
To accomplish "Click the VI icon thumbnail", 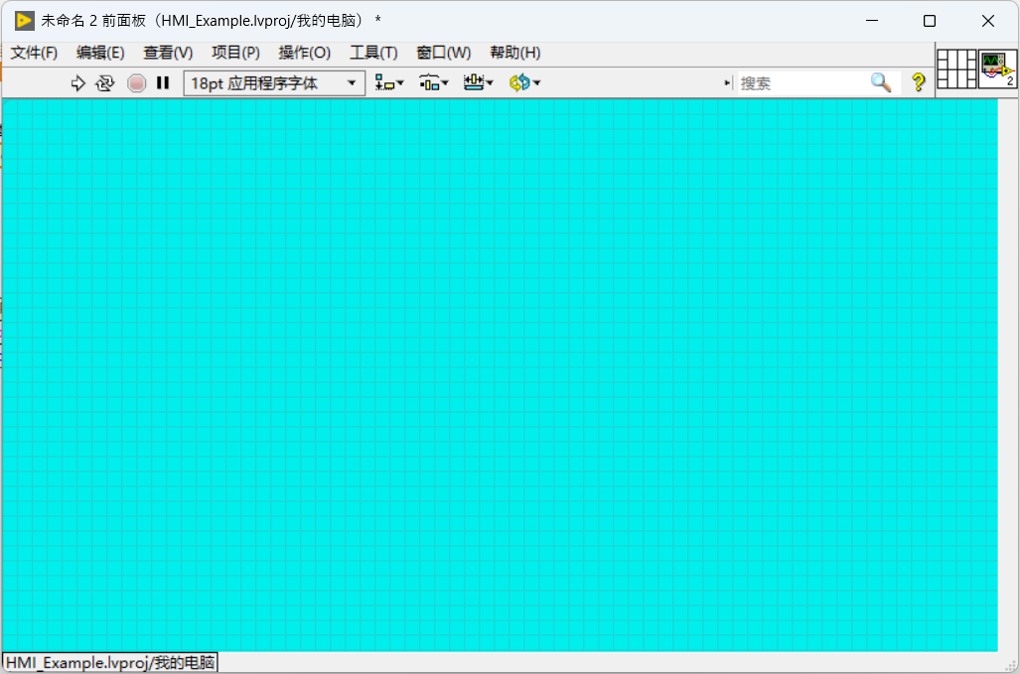I will point(998,68).
